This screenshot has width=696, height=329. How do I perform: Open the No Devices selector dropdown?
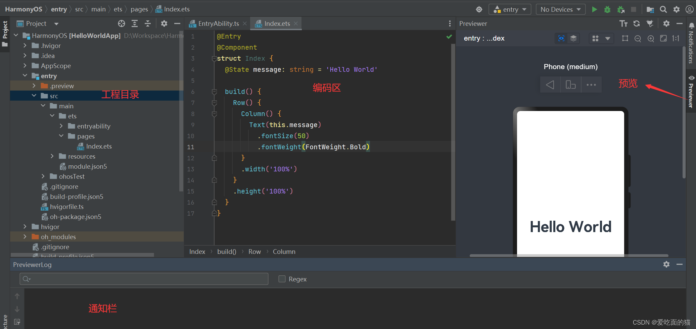[560, 9]
